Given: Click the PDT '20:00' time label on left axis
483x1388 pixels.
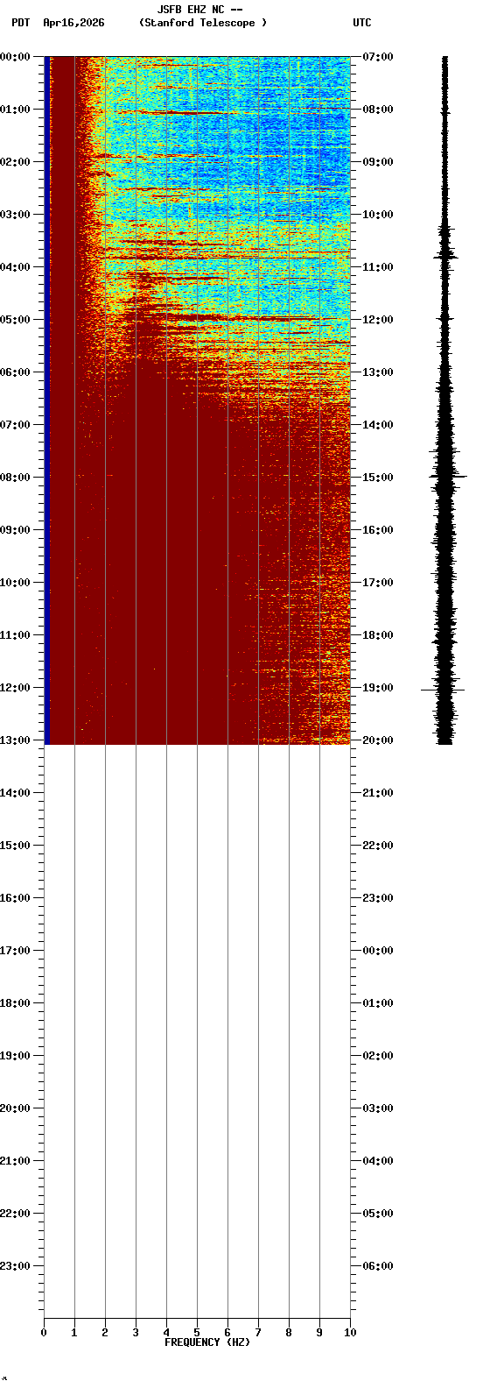Looking at the screenshot, I should coord(15,1108).
